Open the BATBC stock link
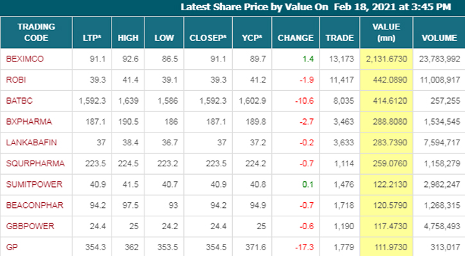Viewport: 465px width, 256px height. point(17,100)
